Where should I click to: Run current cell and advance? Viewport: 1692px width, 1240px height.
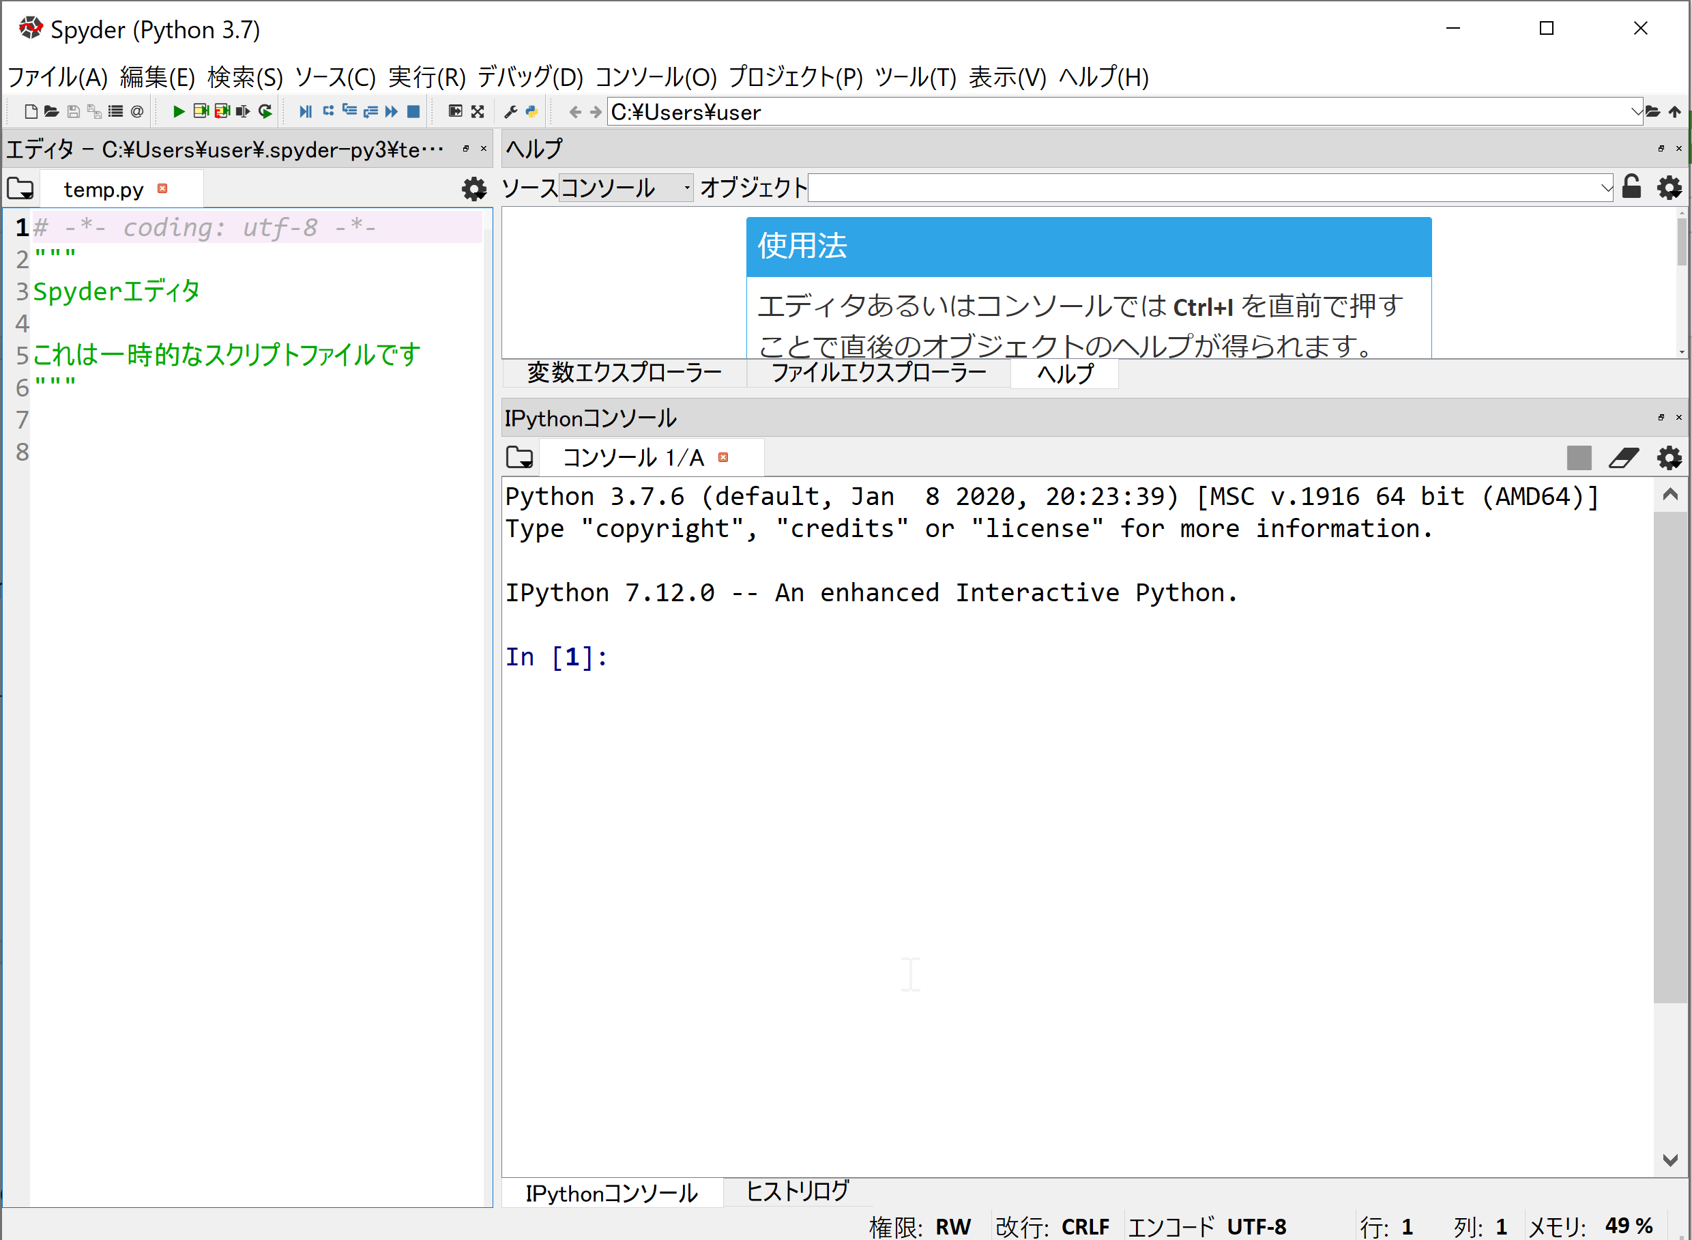pyautogui.click(x=222, y=112)
